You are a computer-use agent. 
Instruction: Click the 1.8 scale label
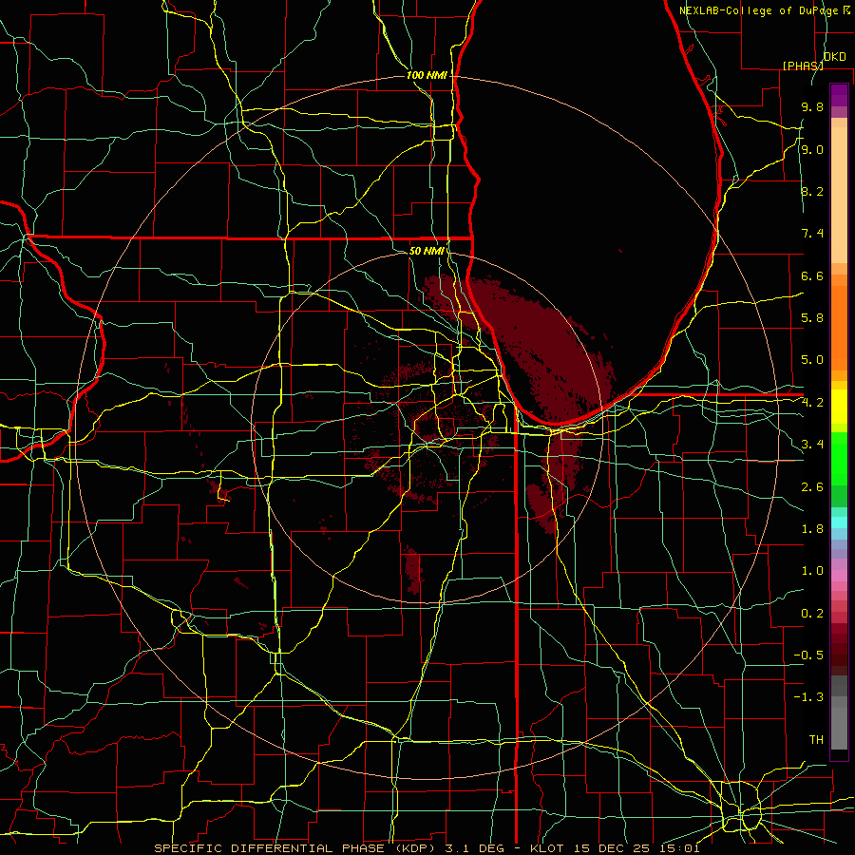click(812, 529)
